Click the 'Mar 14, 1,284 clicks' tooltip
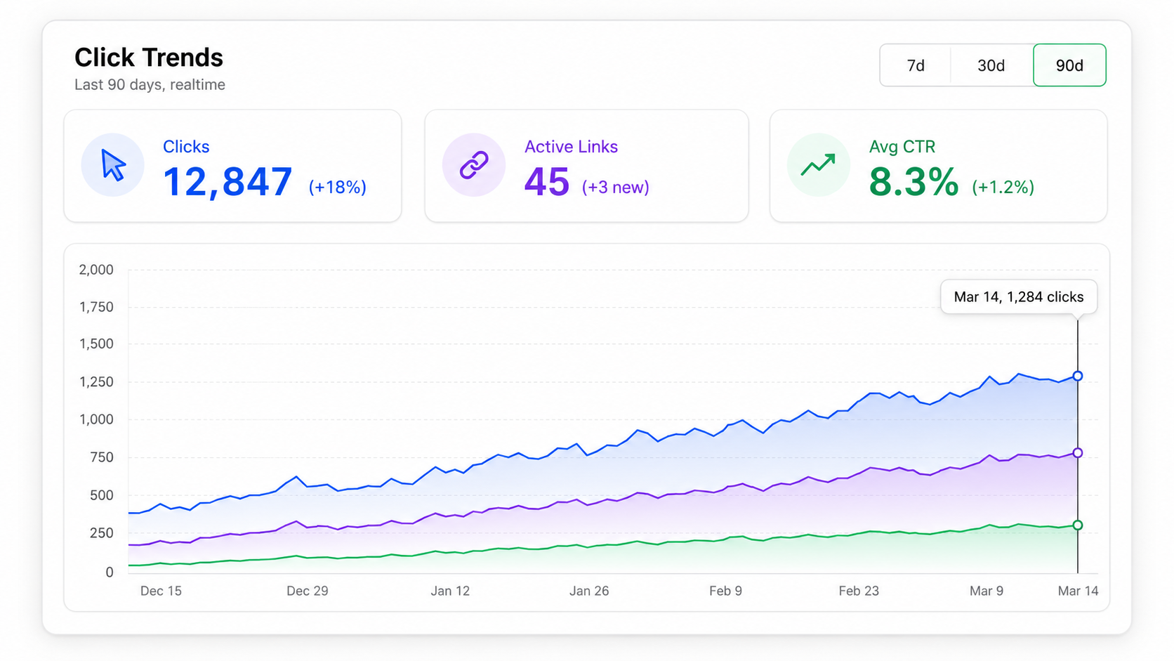The image size is (1174, 661). (1019, 297)
